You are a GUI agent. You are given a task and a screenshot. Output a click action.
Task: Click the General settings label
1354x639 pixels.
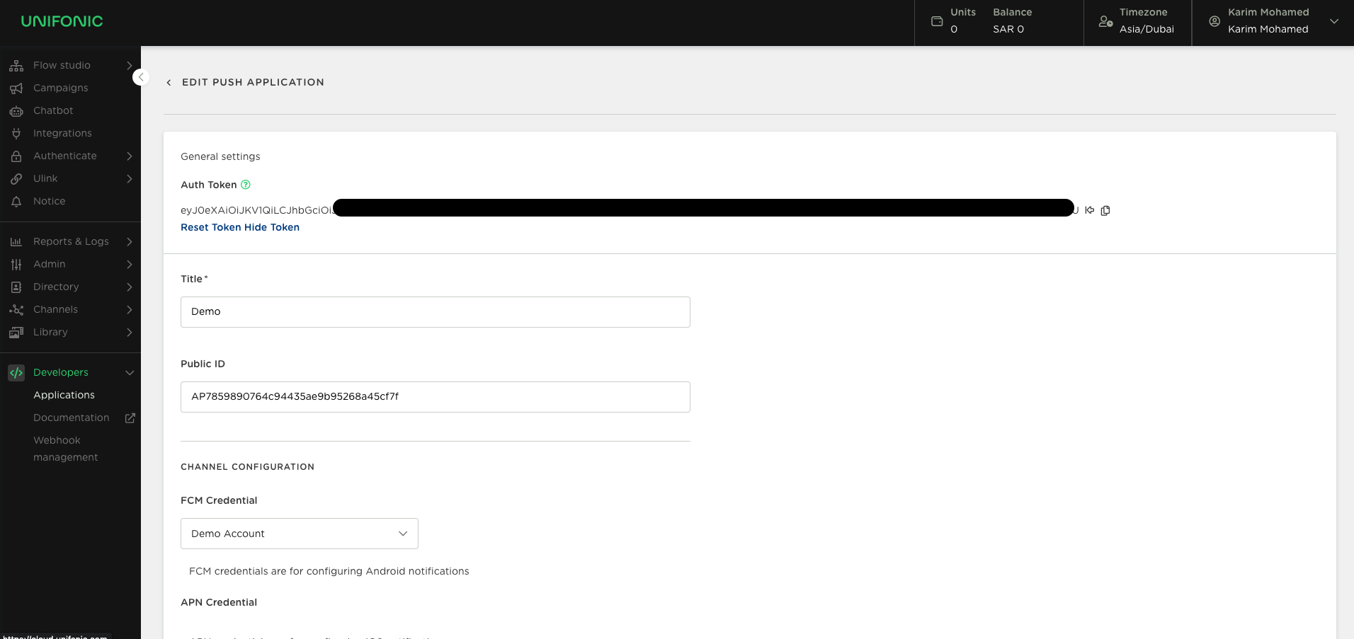[220, 156]
